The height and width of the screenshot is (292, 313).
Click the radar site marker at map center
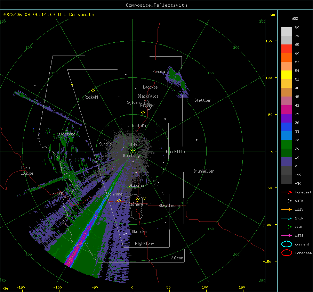coord(133,151)
